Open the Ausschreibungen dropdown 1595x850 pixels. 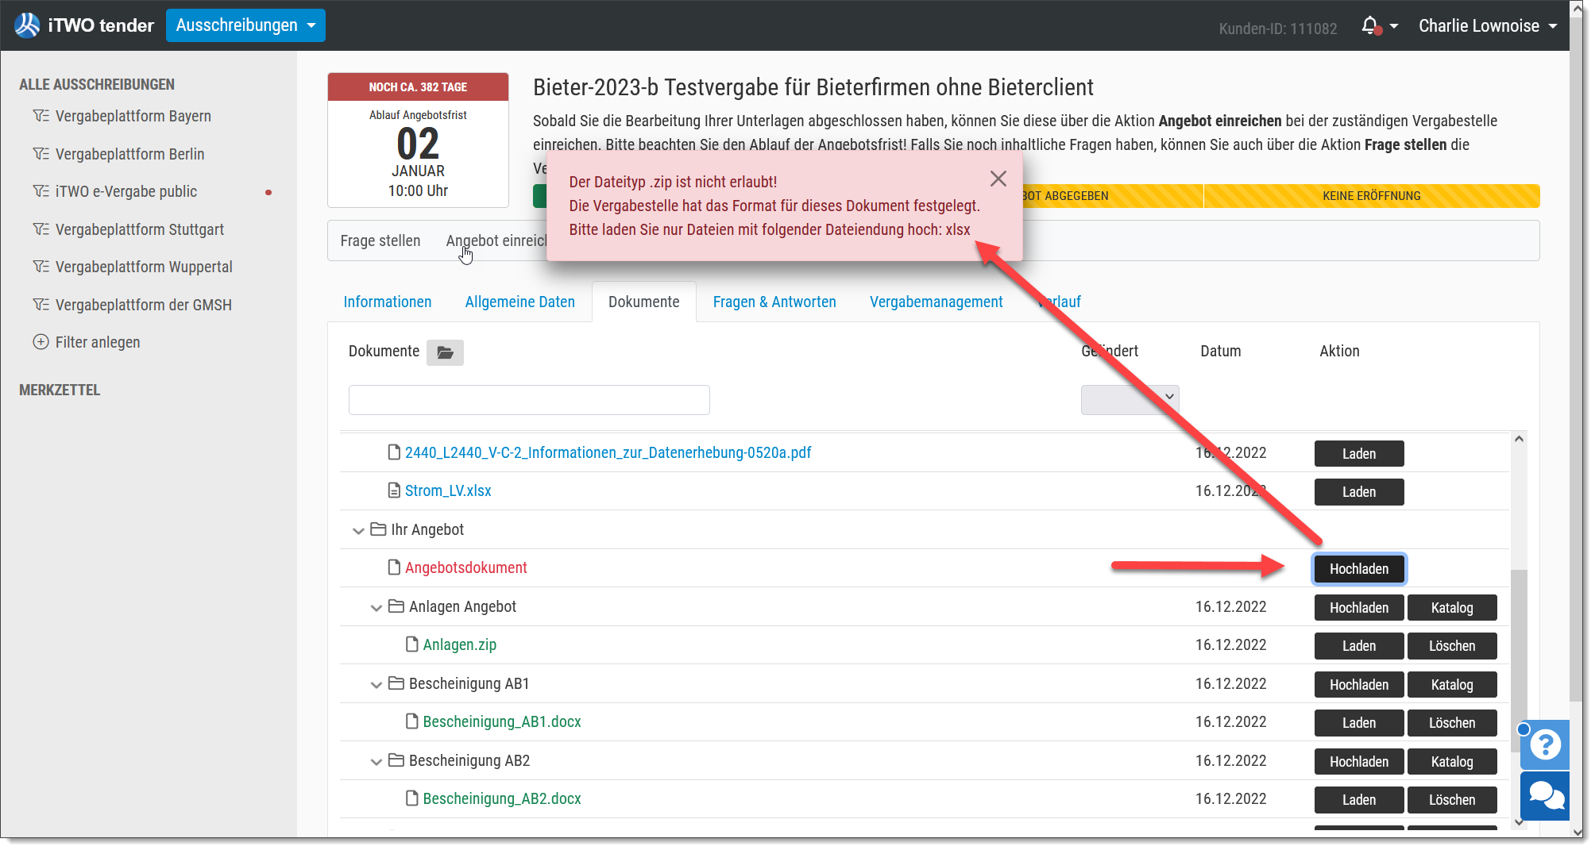pos(245,25)
